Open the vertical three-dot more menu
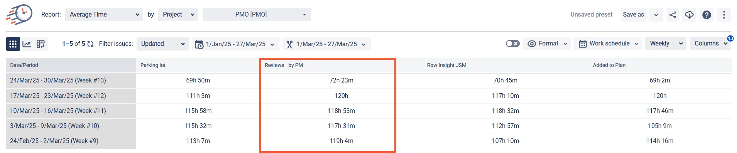The height and width of the screenshot is (153, 737). coord(724,15)
